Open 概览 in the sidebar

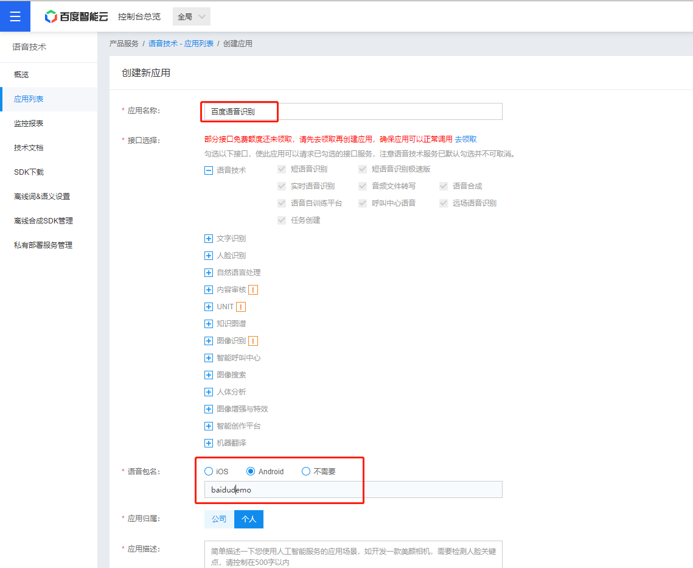coord(49,75)
